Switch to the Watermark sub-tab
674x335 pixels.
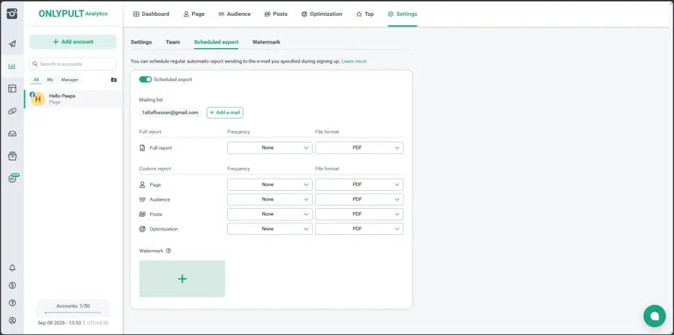[266, 42]
